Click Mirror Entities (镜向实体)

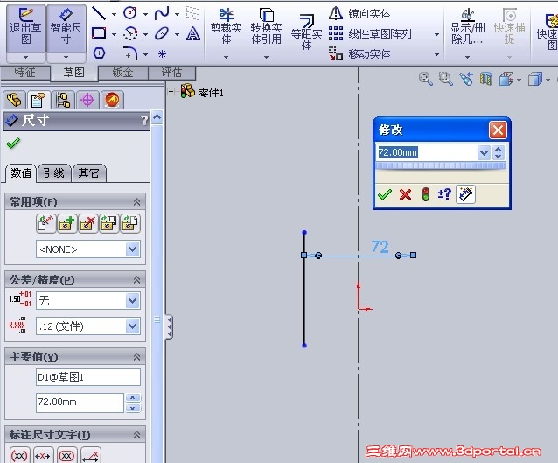pyautogui.click(x=359, y=14)
